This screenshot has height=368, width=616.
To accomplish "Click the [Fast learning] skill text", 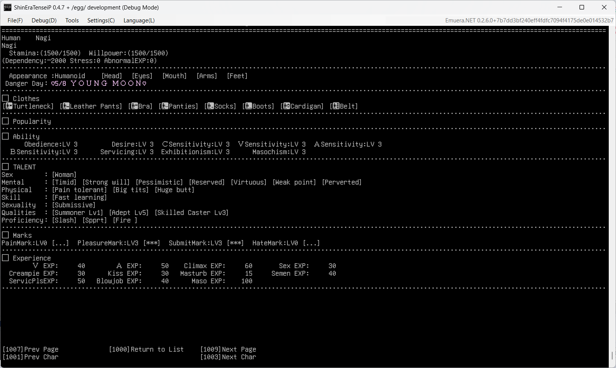I will coord(79,197).
